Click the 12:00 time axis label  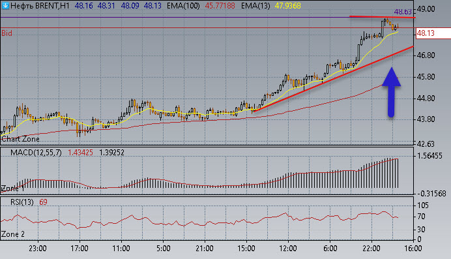point(288,249)
